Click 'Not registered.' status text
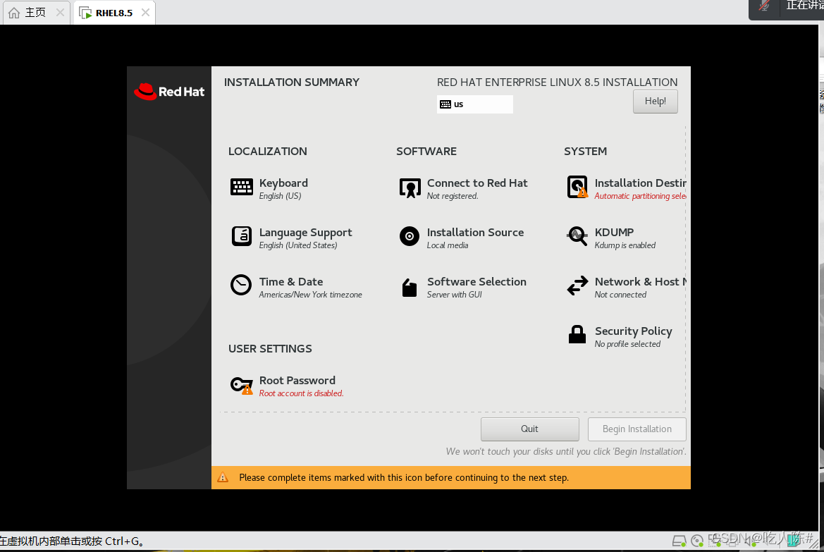The width and height of the screenshot is (824, 552). (453, 196)
